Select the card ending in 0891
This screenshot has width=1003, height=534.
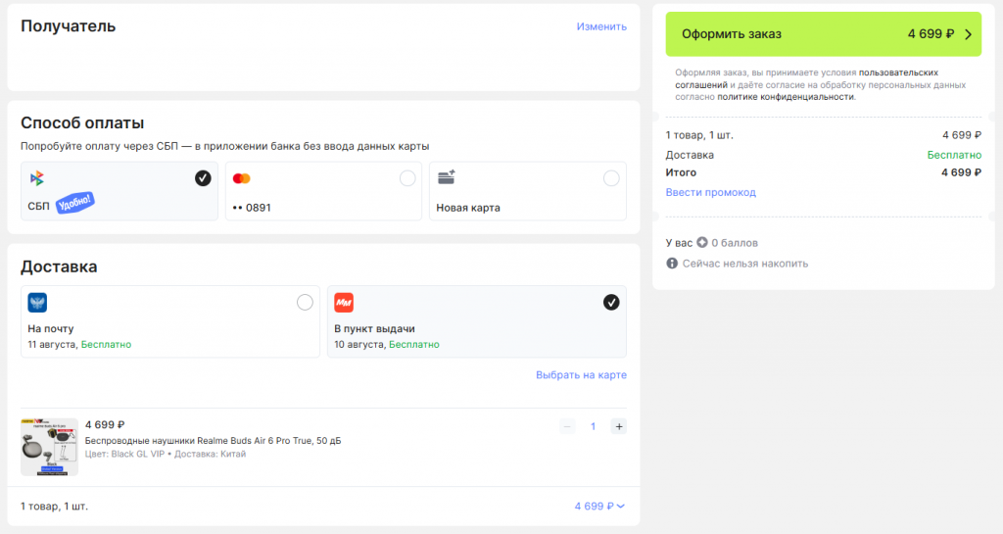coord(407,178)
